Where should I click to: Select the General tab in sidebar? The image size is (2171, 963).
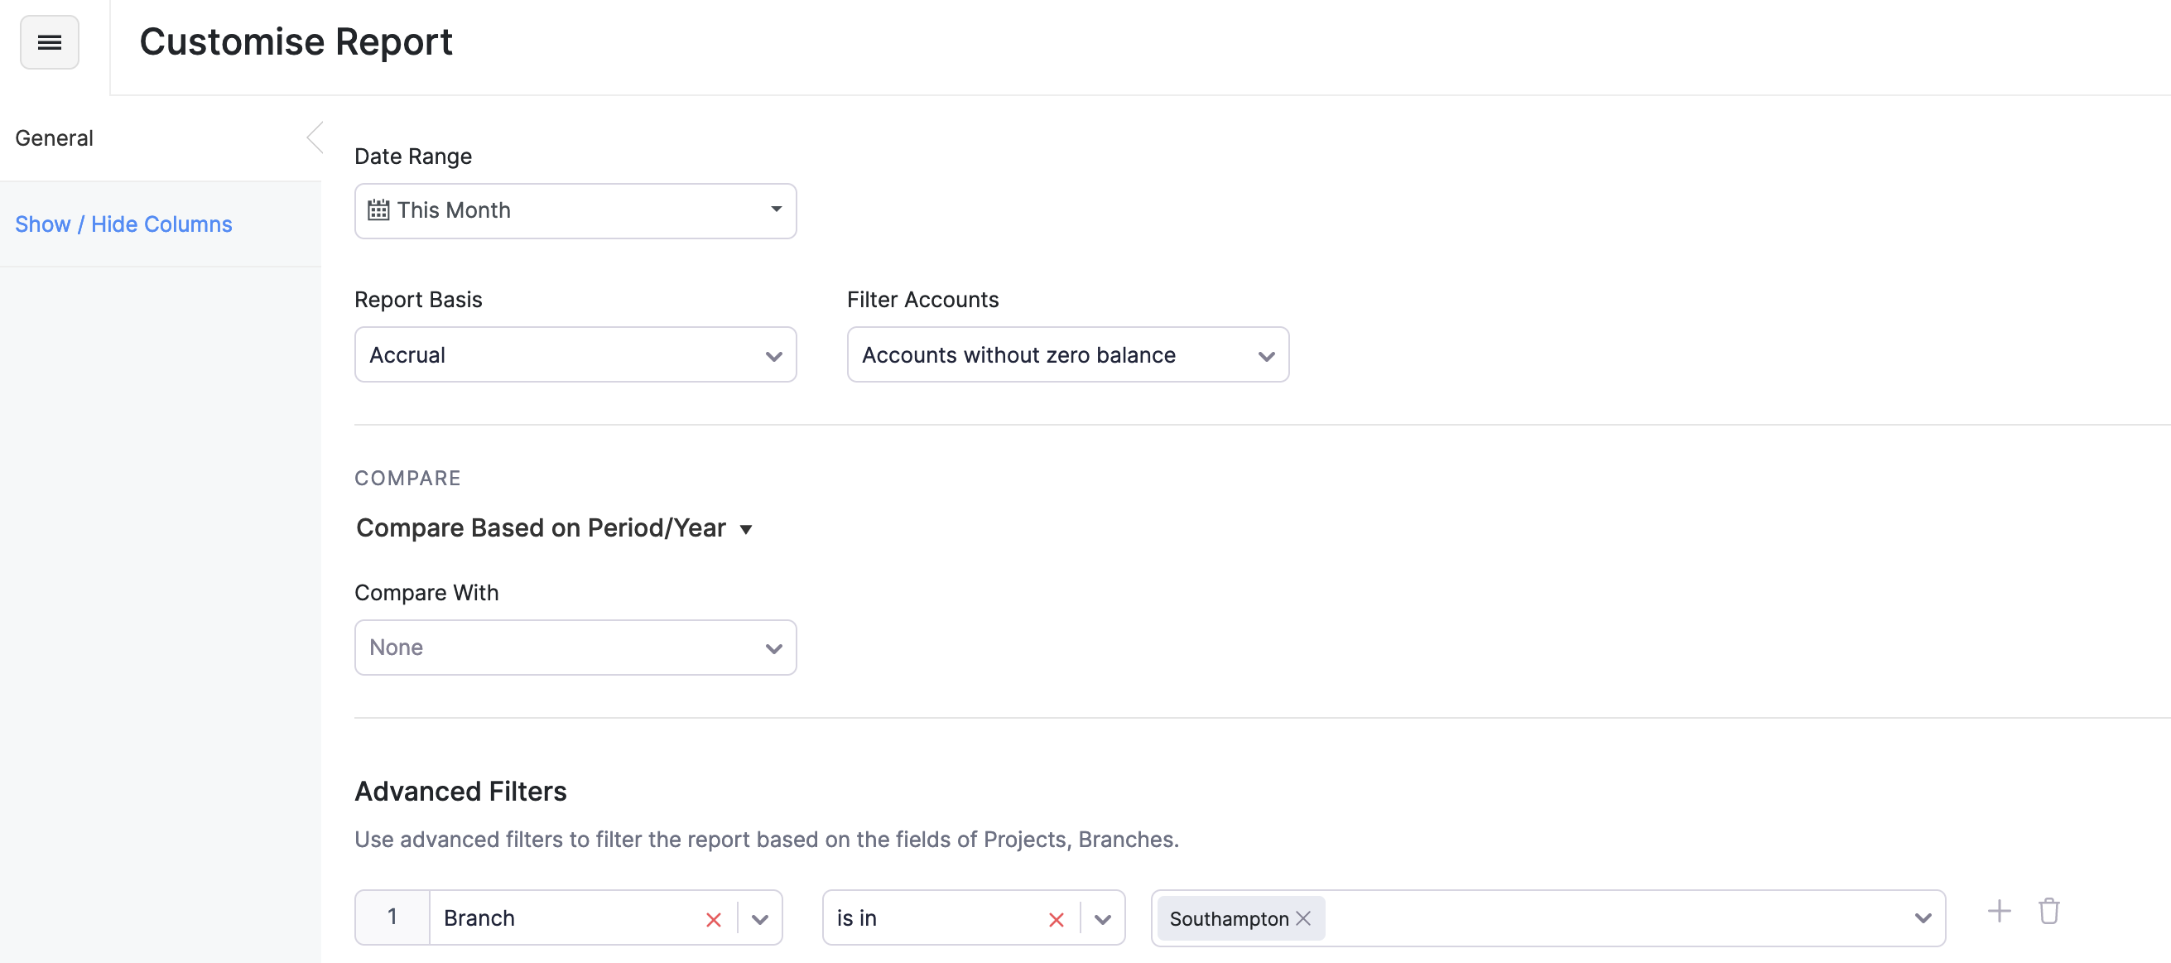(55, 138)
